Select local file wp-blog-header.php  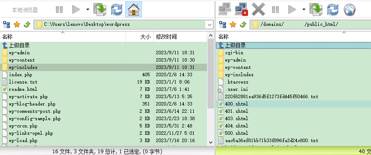tap(104, 104)
